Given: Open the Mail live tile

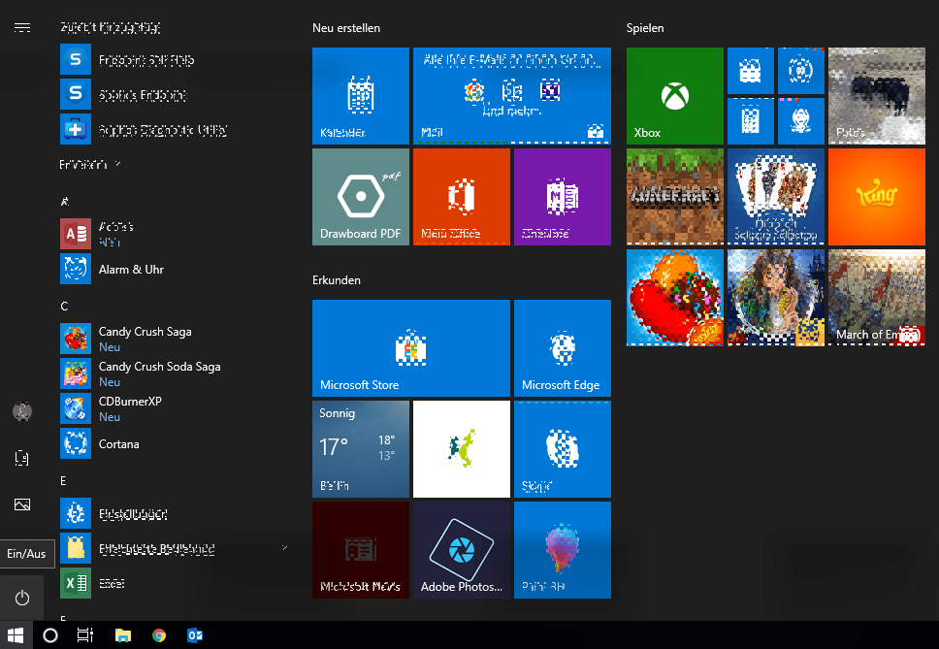Looking at the screenshot, I should click(x=512, y=96).
